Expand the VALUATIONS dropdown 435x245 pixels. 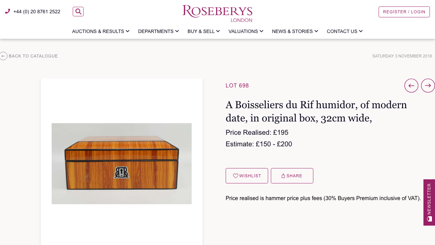pos(245,31)
